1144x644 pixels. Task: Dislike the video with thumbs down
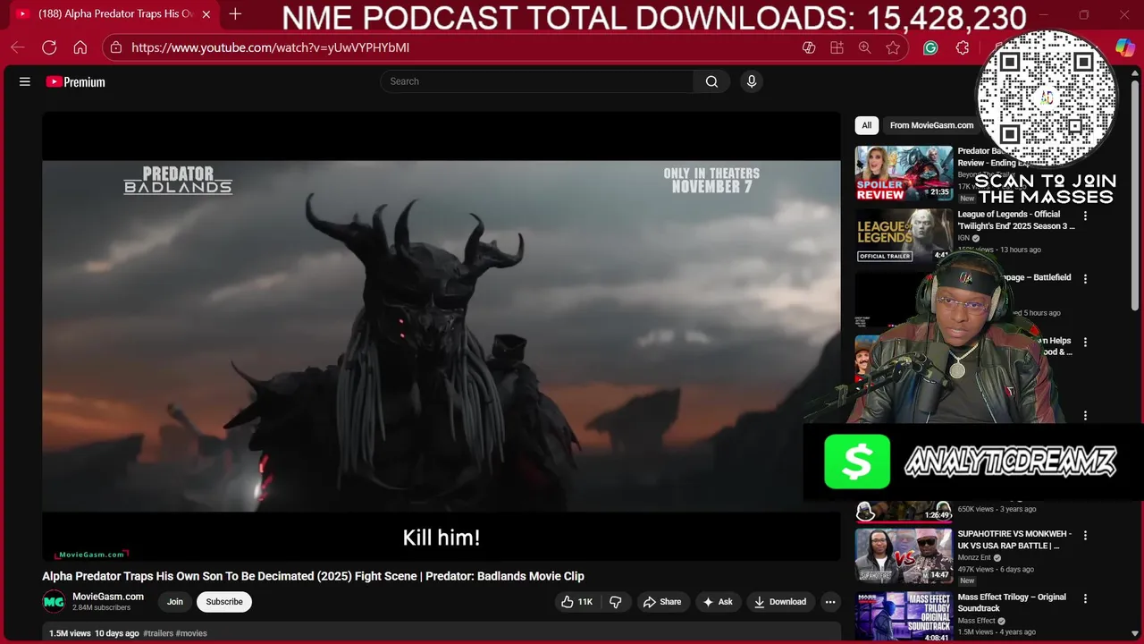616,602
